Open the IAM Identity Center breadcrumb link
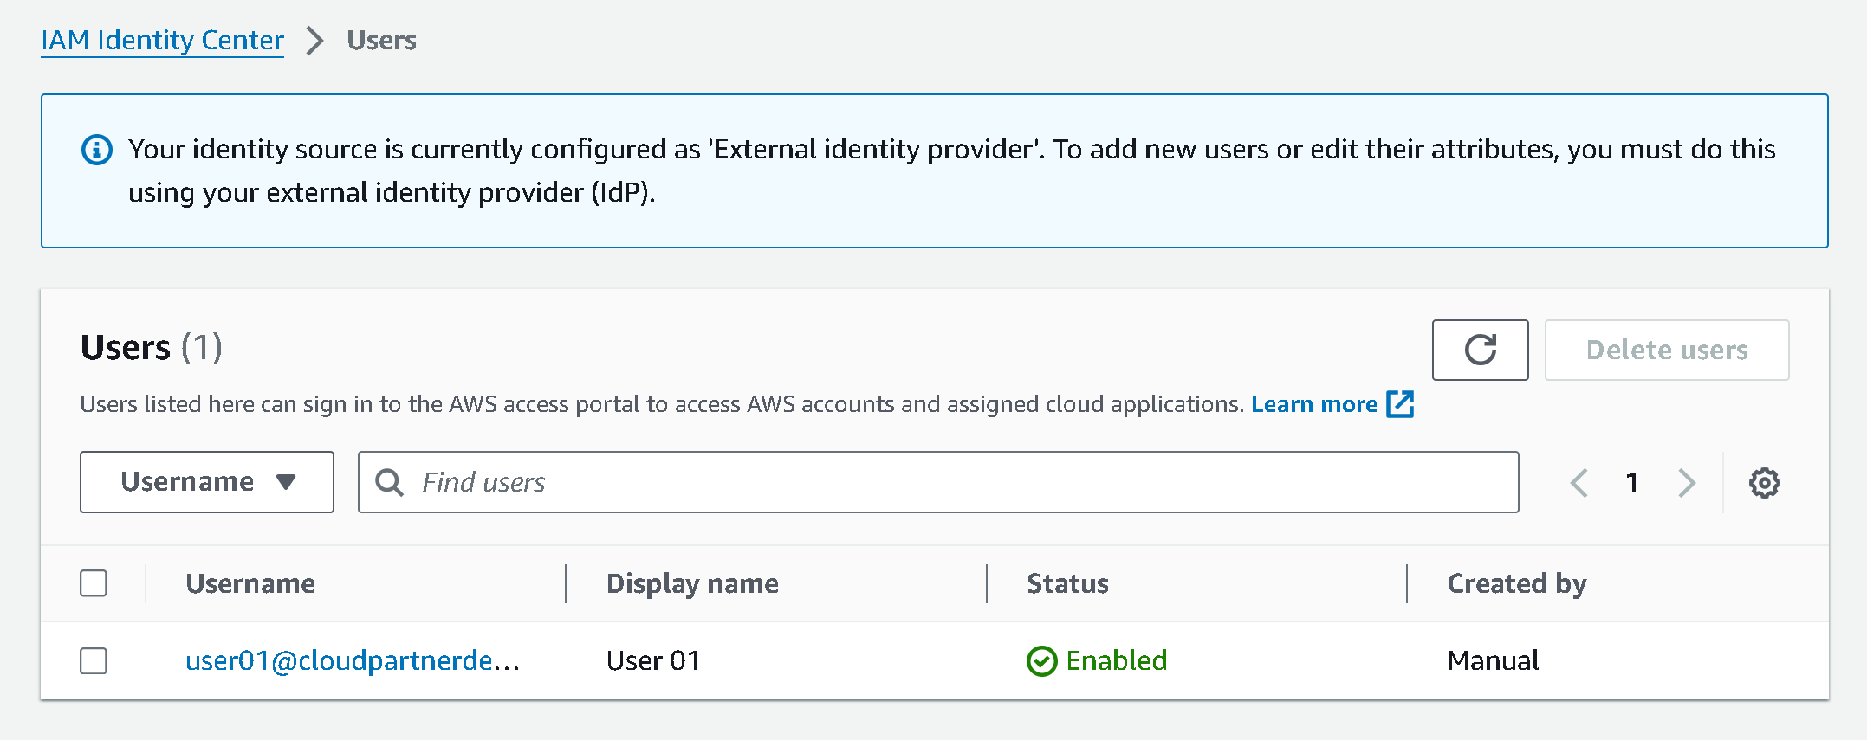 (162, 41)
